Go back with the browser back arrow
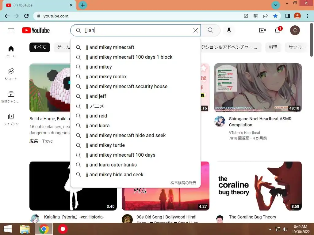The width and height of the screenshot is (314, 235). 7,16
